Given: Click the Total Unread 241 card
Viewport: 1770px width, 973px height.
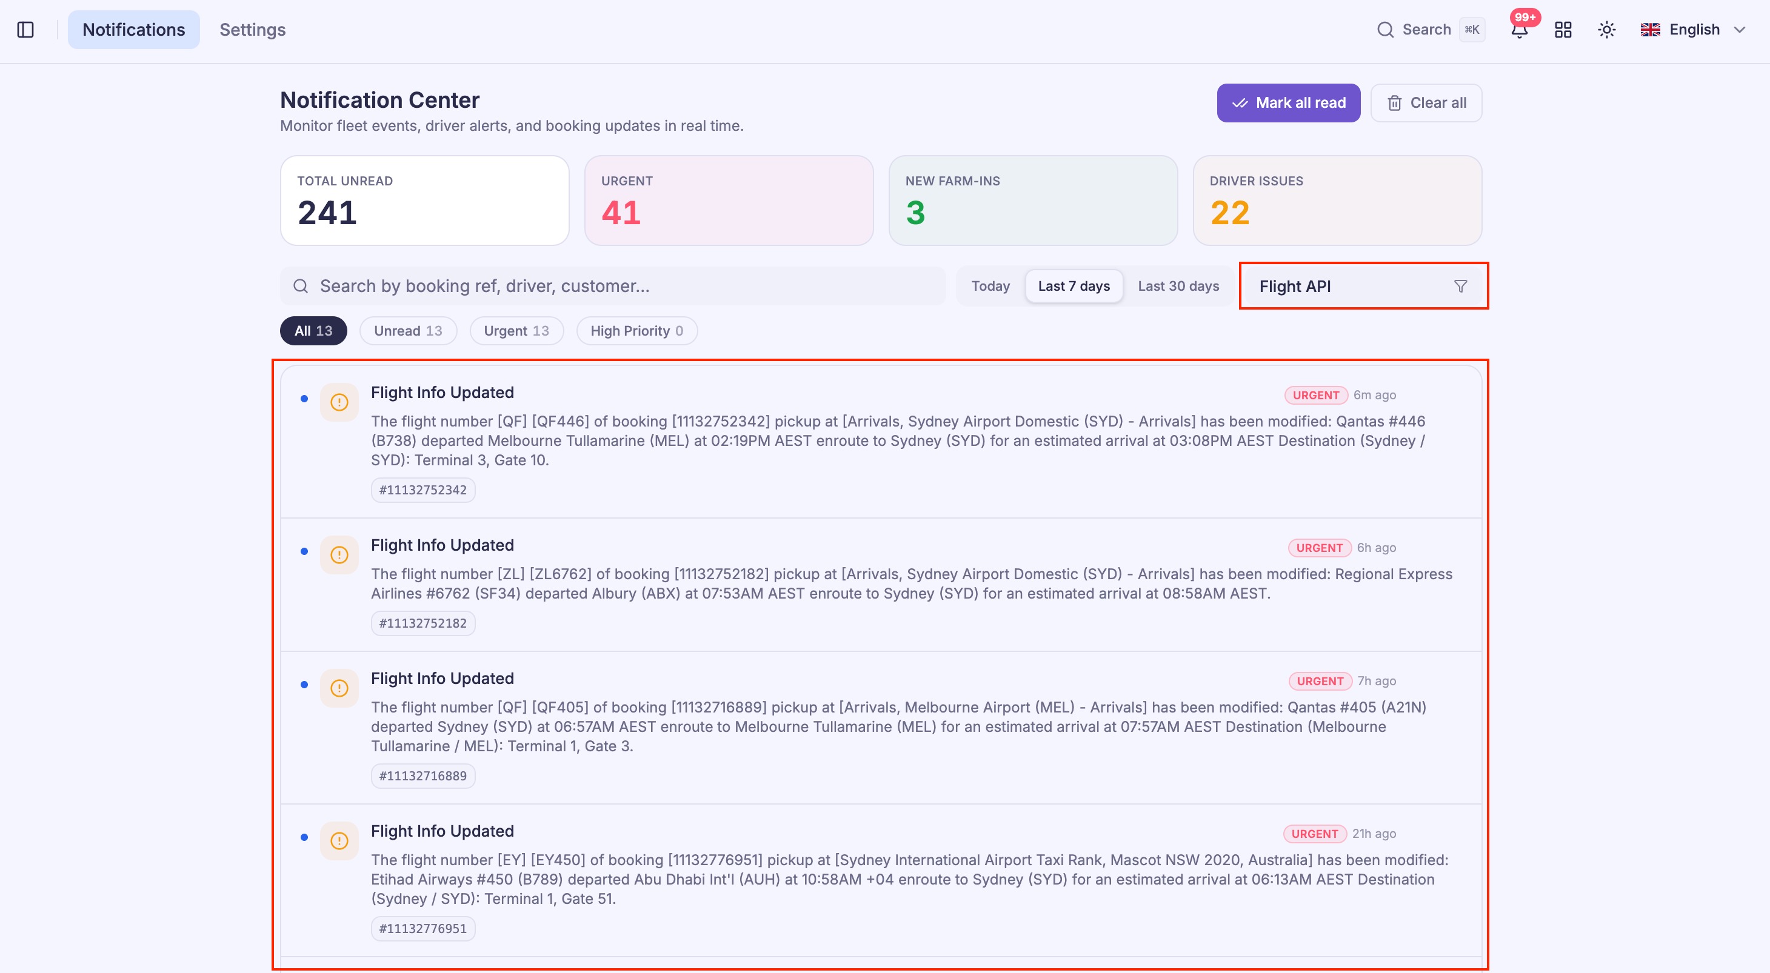Looking at the screenshot, I should [x=425, y=201].
